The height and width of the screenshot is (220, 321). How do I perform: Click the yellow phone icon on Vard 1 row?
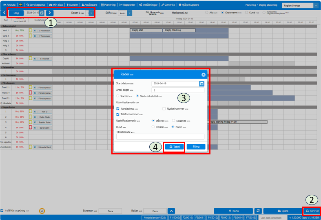(x=31, y=31)
